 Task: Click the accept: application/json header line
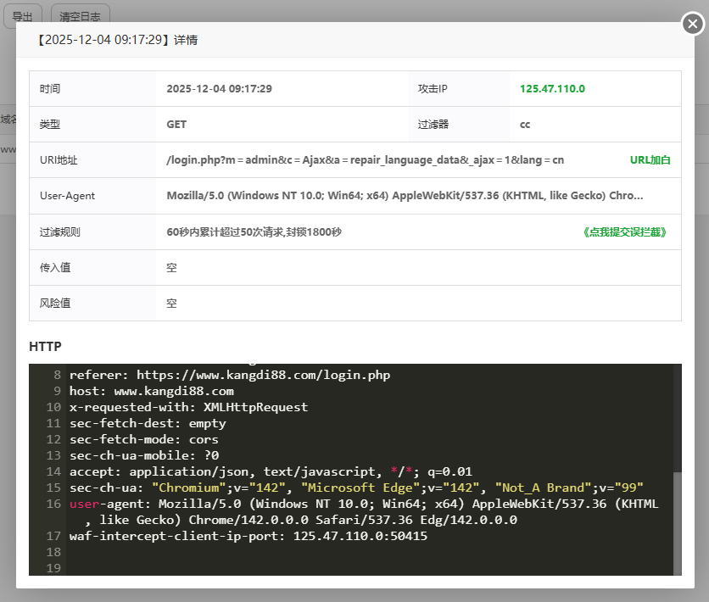(270, 471)
